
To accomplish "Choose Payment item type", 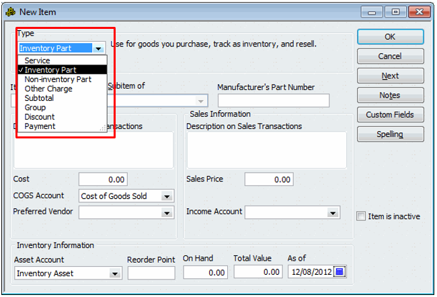I will pos(63,126).
